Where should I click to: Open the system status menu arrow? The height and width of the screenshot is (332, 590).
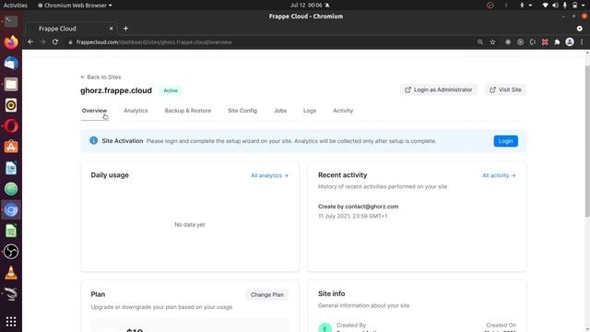coord(584,6)
